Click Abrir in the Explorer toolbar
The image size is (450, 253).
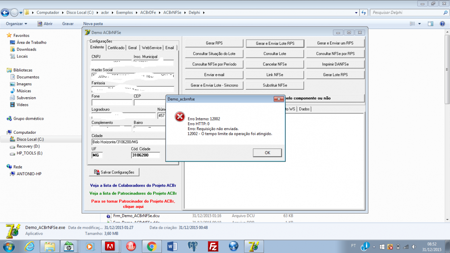tap(45, 24)
